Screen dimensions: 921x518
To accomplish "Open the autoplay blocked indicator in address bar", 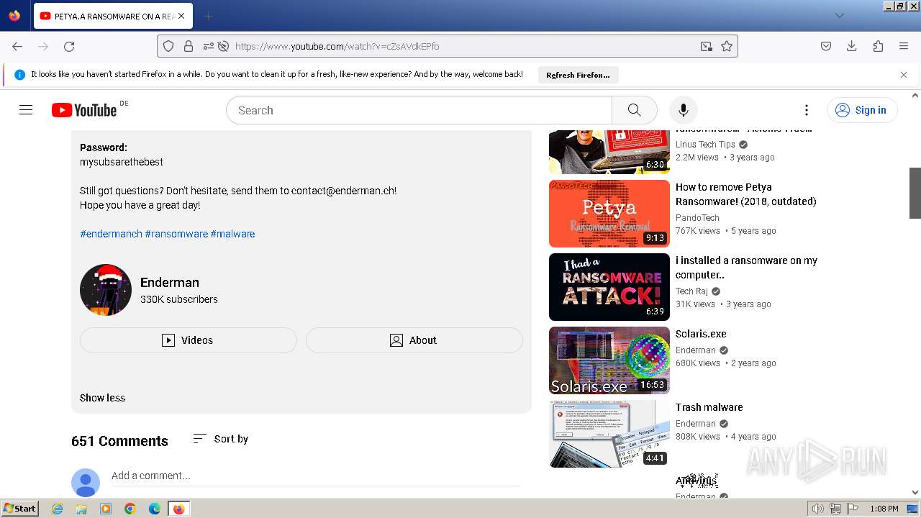I will click(223, 46).
